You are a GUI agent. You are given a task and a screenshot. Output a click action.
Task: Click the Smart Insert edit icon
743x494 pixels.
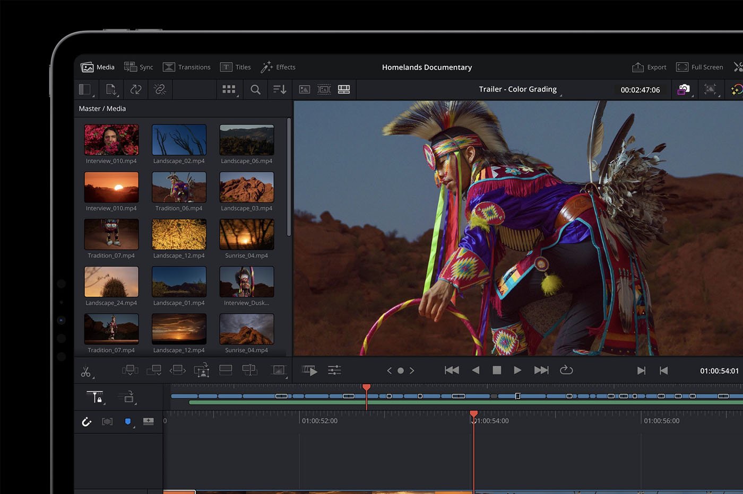[x=130, y=370]
